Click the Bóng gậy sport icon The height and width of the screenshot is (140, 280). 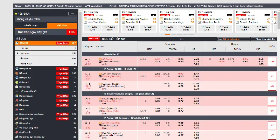click(x=17, y=105)
